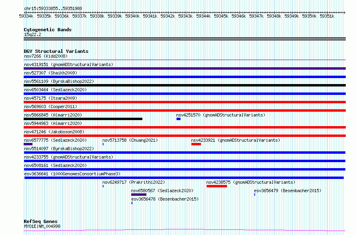
Task: Click the nsv6249717 (Prakrithi2022) label
Action: click(134, 182)
